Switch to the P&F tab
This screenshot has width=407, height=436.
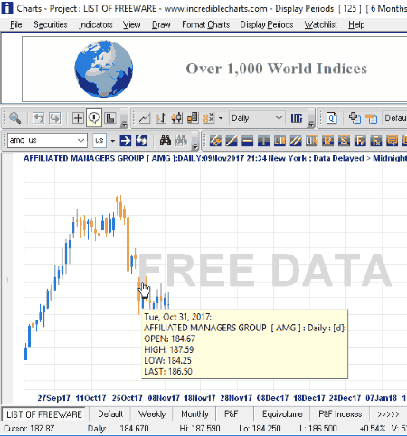232,414
